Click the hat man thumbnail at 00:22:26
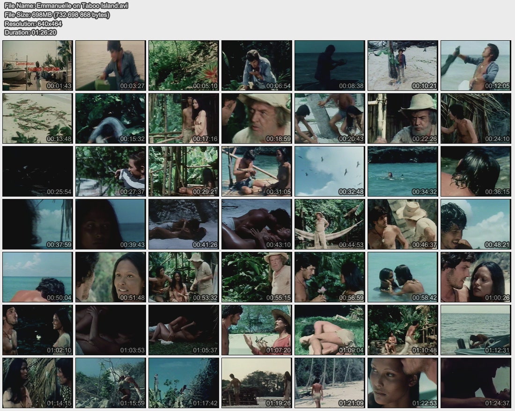The width and height of the screenshot is (515, 411). (x=403, y=118)
